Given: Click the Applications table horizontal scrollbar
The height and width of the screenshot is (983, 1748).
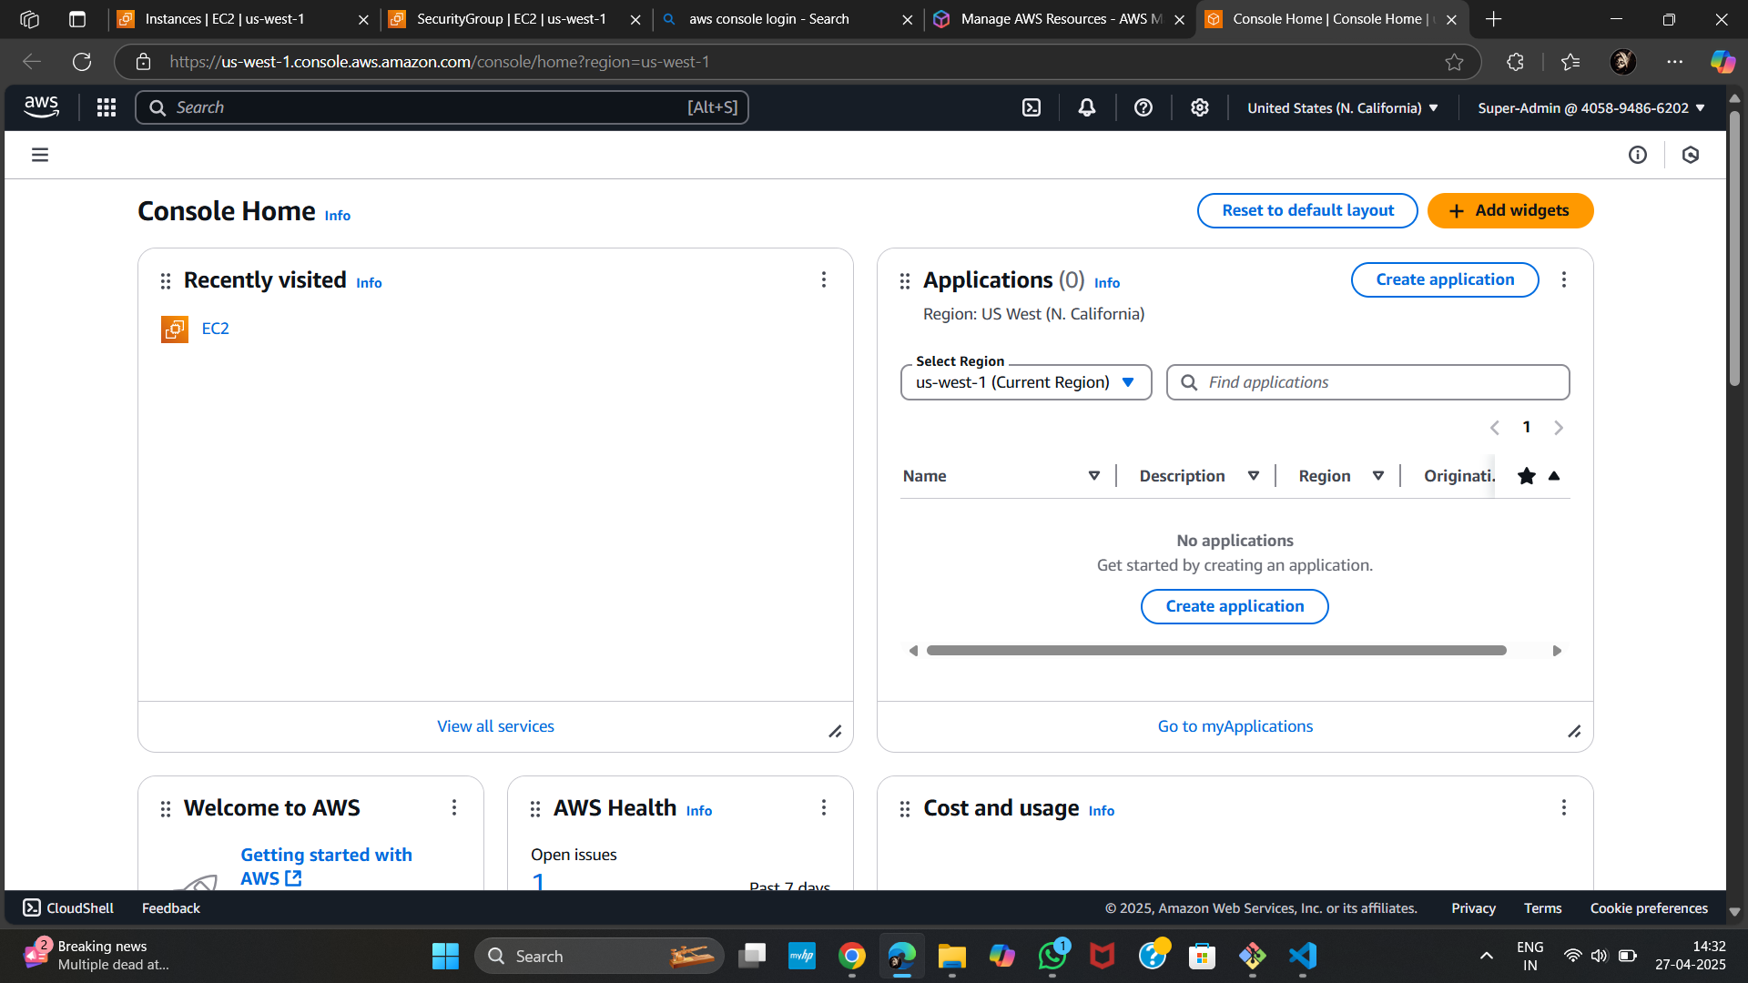Looking at the screenshot, I should [1216, 651].
